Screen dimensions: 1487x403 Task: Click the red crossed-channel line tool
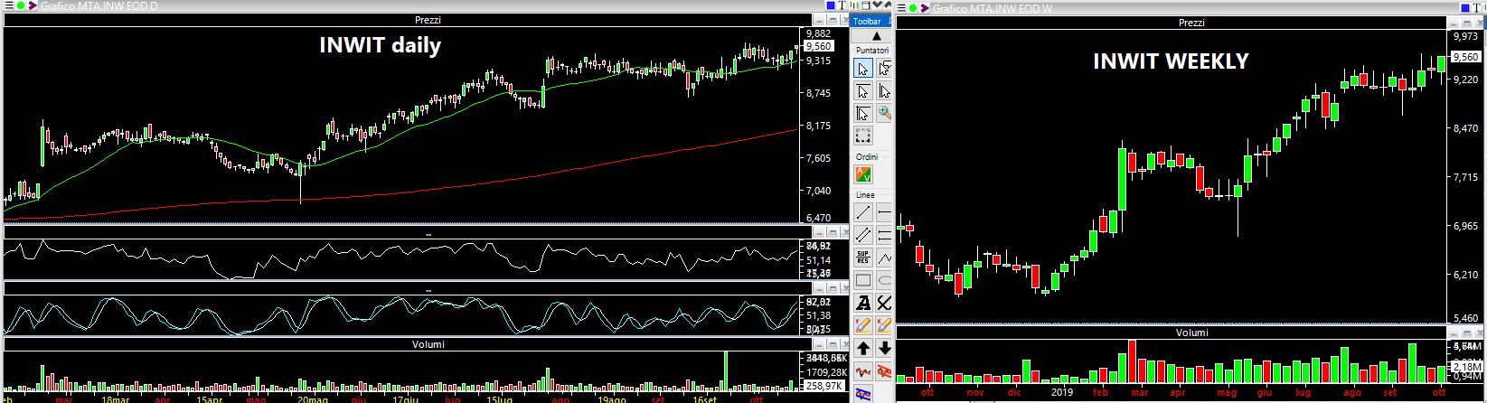click(885, 370)
